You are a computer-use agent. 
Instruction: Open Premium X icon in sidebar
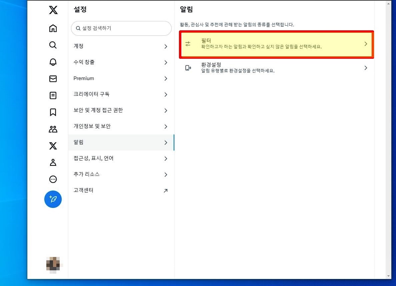(x=53, y=146)
